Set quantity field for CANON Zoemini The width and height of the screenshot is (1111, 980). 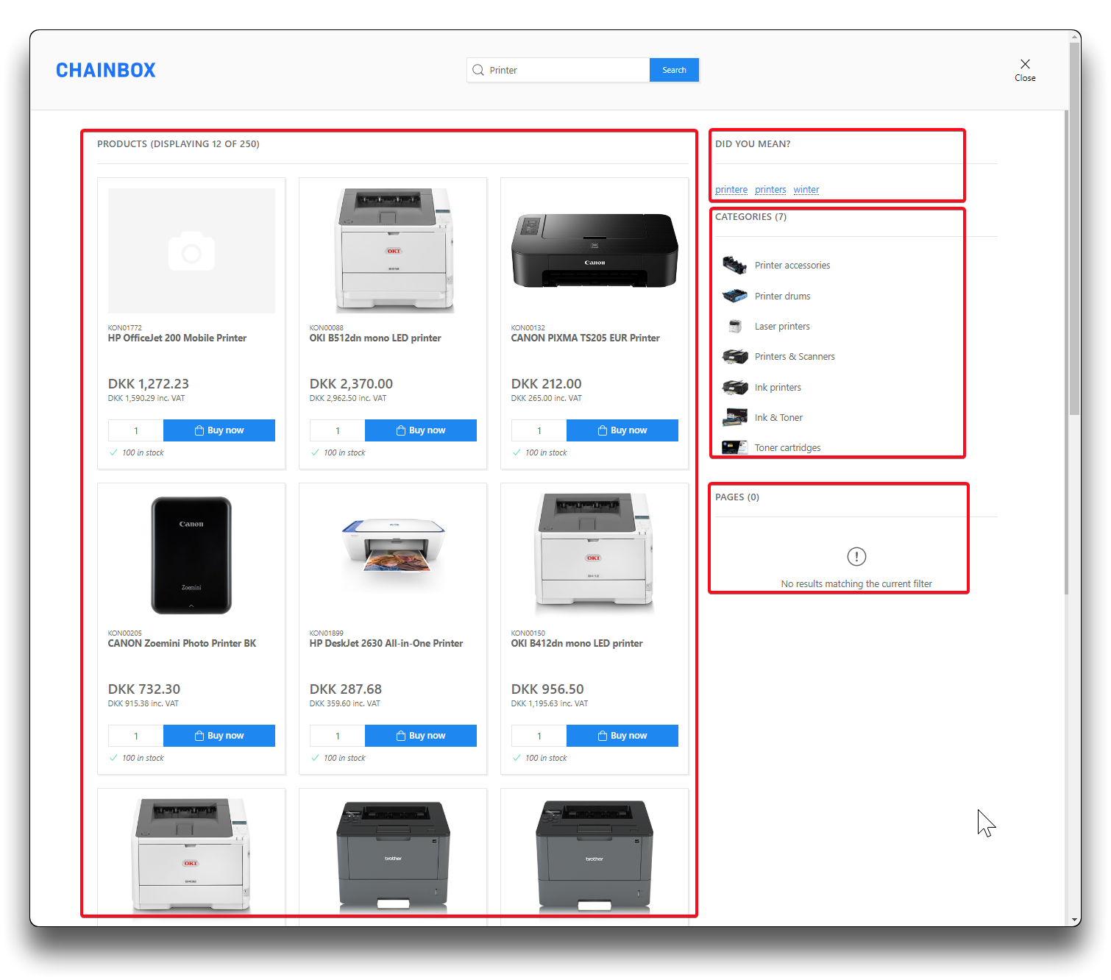136,736
